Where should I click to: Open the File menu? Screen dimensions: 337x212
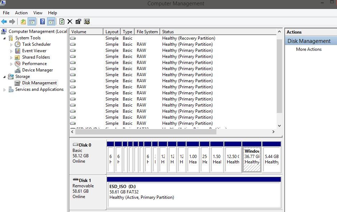(x=6, y=13)
